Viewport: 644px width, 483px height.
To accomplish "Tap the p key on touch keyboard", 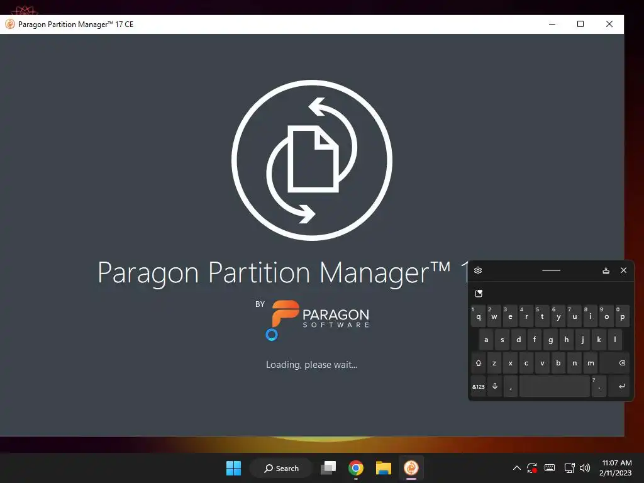I will pyautogui.click(x=622, y=316).
